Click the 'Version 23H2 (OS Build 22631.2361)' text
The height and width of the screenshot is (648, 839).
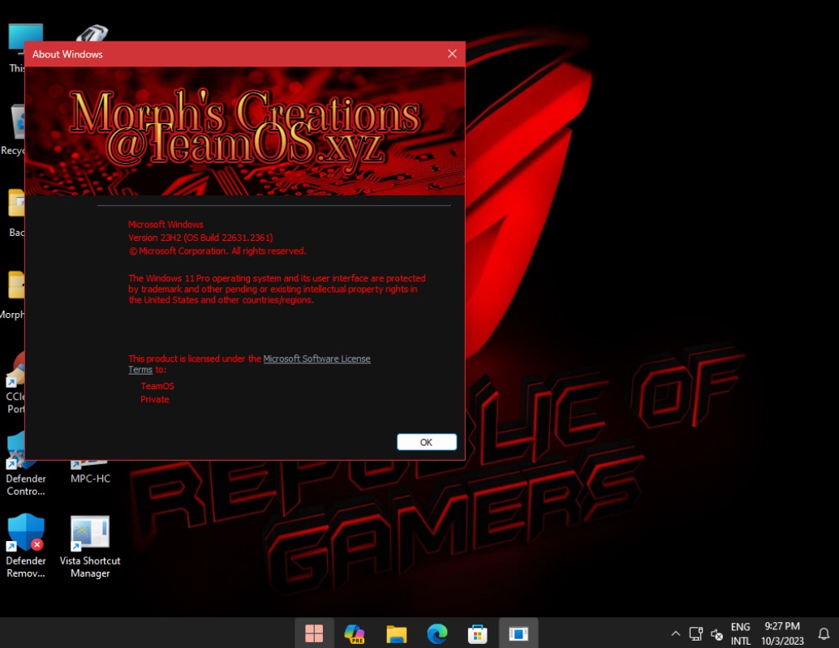[200, 238]
